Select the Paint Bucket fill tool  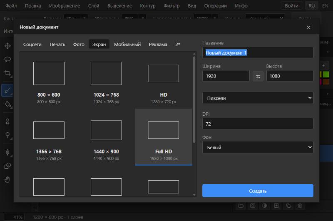(x=7, y=104)
